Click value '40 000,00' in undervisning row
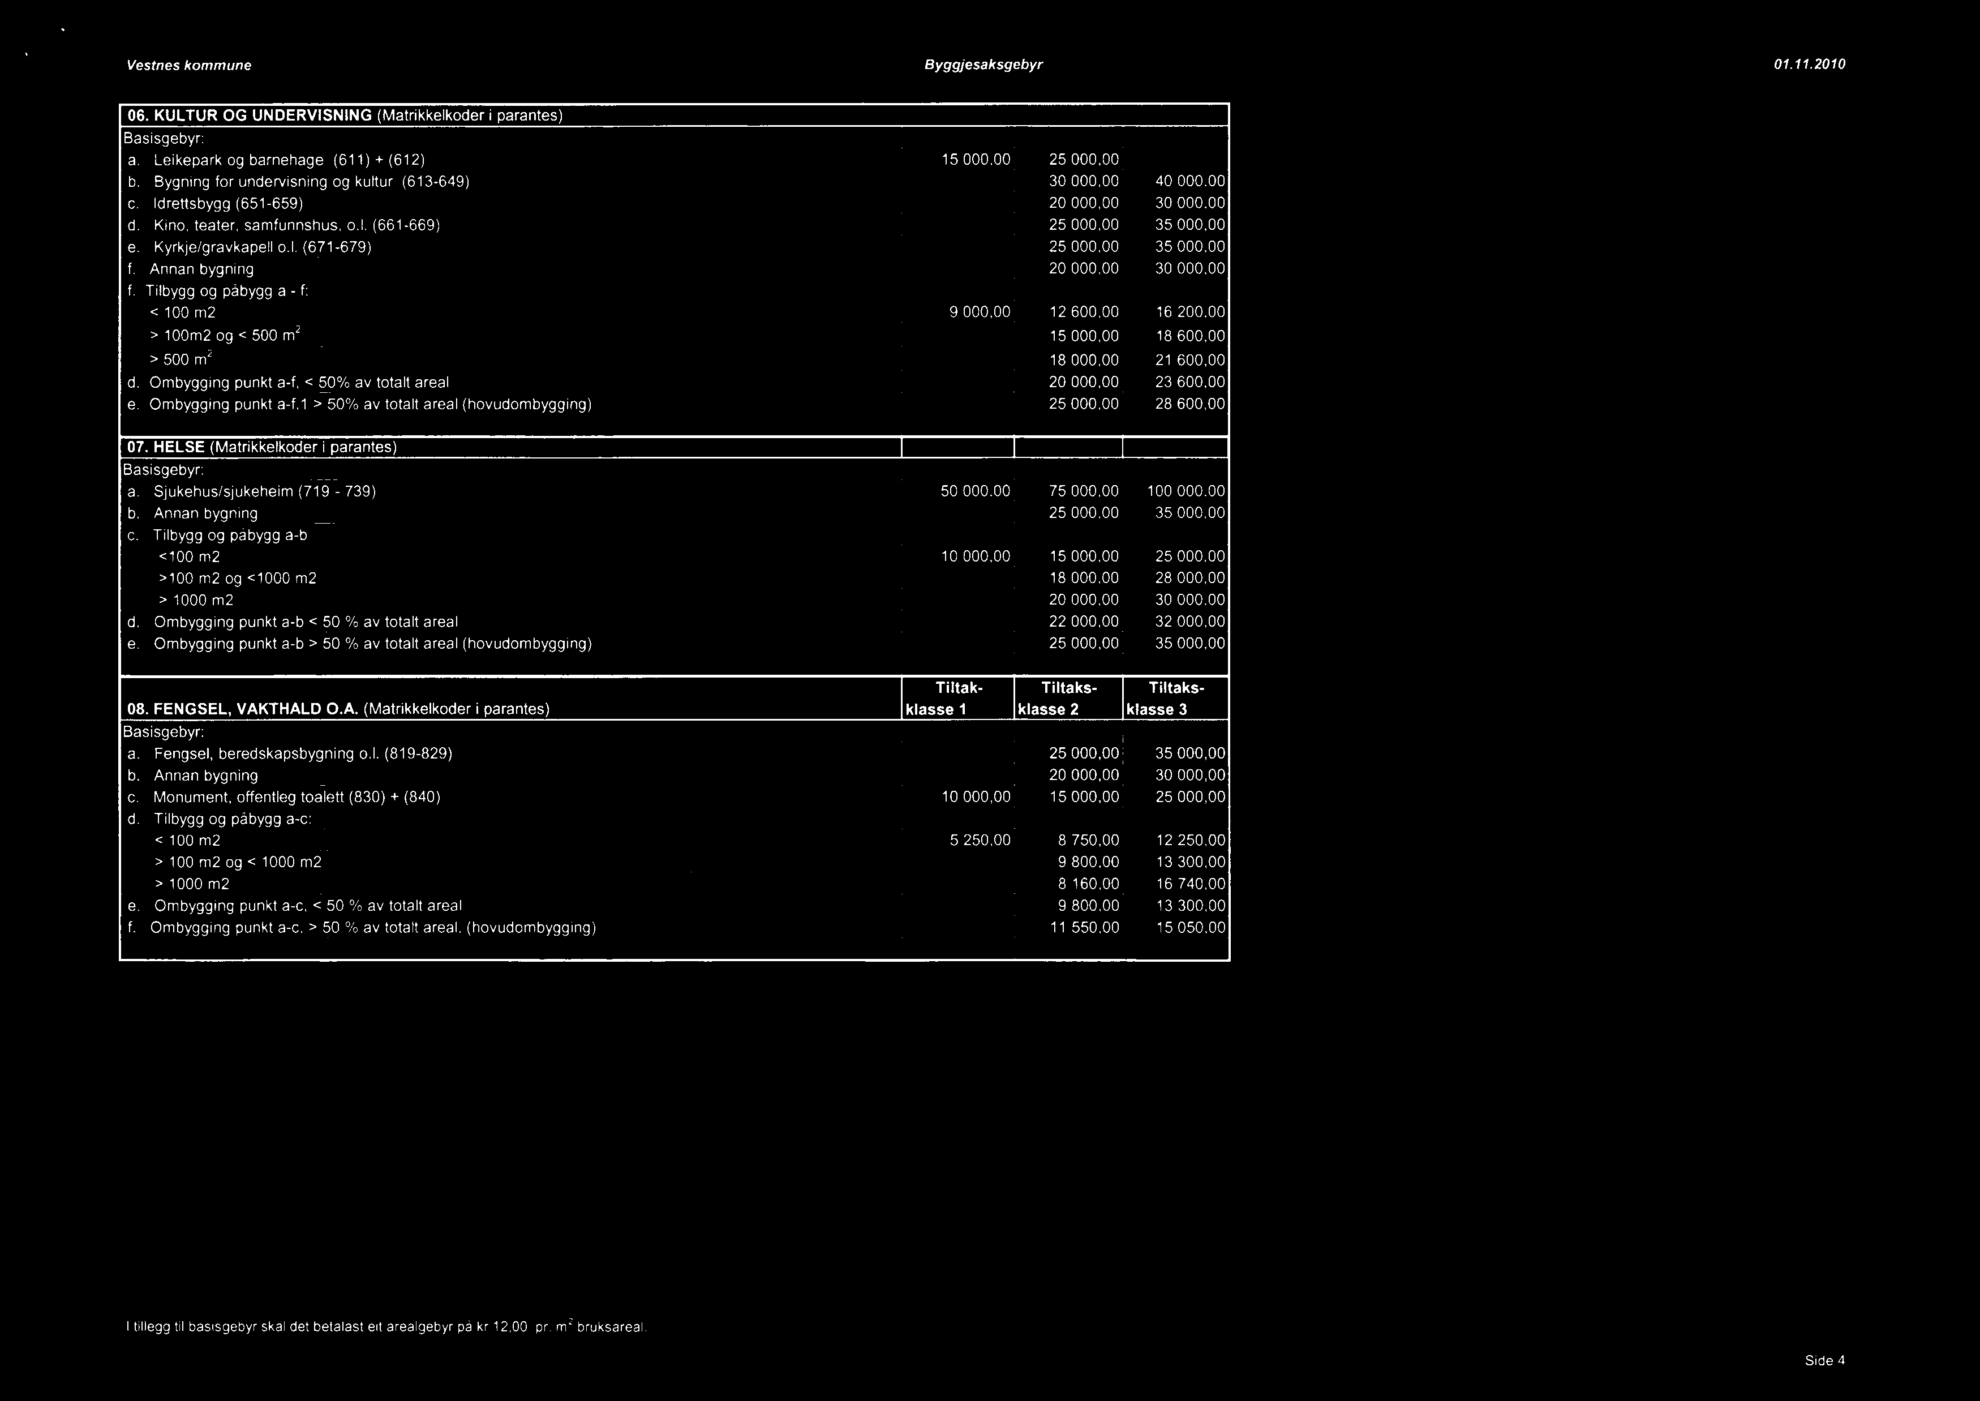The width and height of the screenshot is (1980, 1401). tap(1190, 182)
